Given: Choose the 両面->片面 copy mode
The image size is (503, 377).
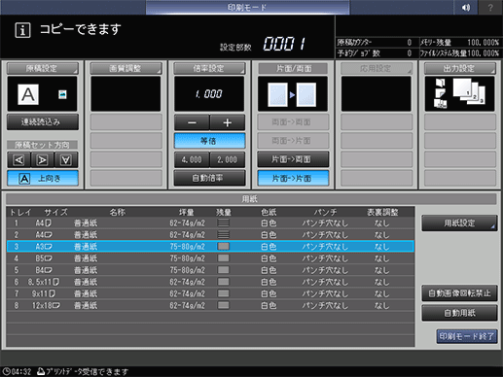Looking at the screenshot, I should pyautogui.click(x=293, y=141).
